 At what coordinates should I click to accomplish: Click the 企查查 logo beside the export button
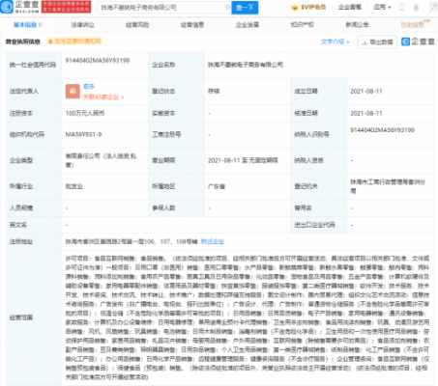pos(418,41)
